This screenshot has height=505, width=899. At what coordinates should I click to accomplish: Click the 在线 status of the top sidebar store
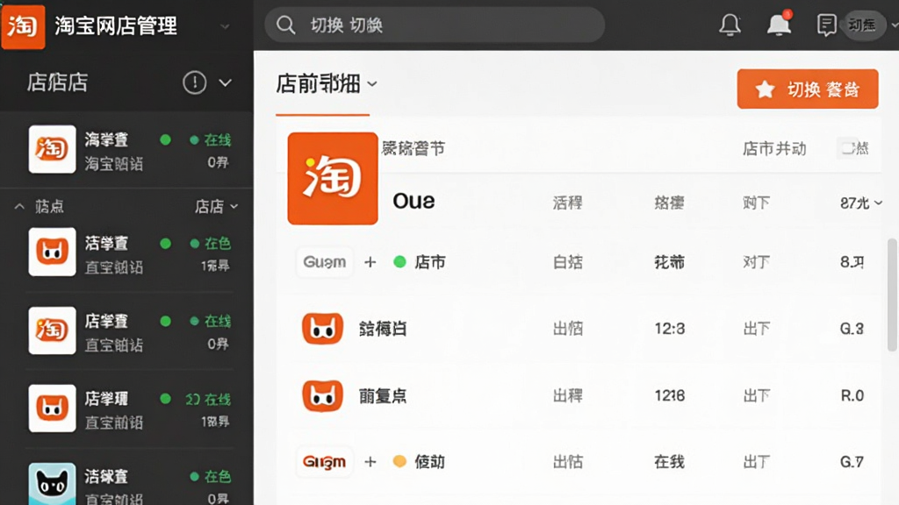[211, 139]
